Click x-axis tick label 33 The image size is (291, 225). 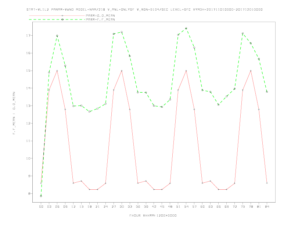tap(130, 207)
